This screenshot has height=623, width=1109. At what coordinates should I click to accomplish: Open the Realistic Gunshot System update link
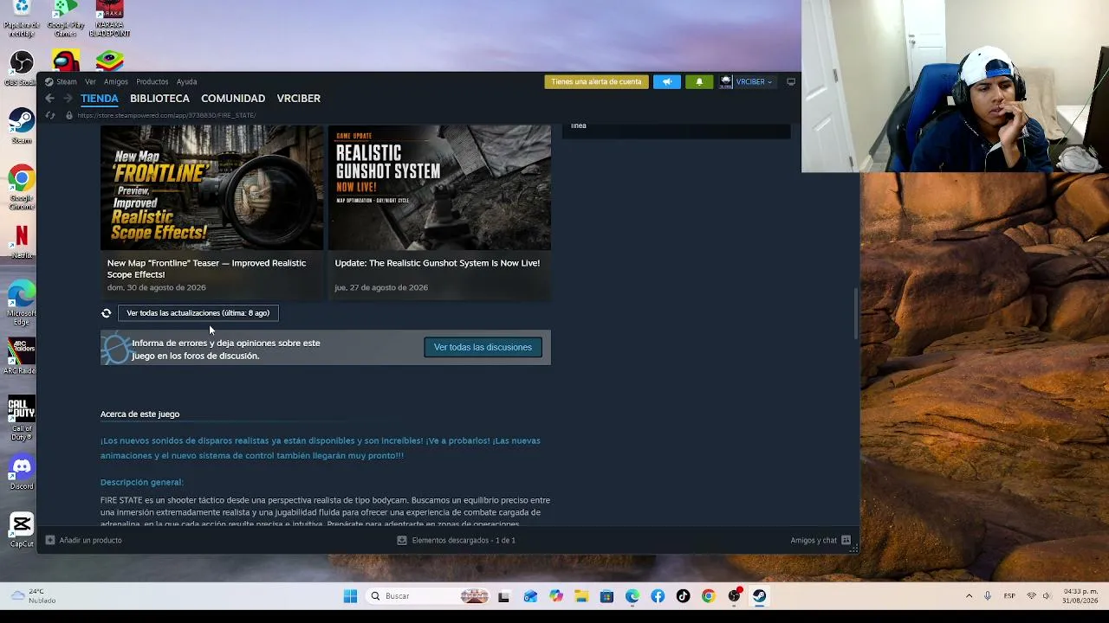(438, 263)
